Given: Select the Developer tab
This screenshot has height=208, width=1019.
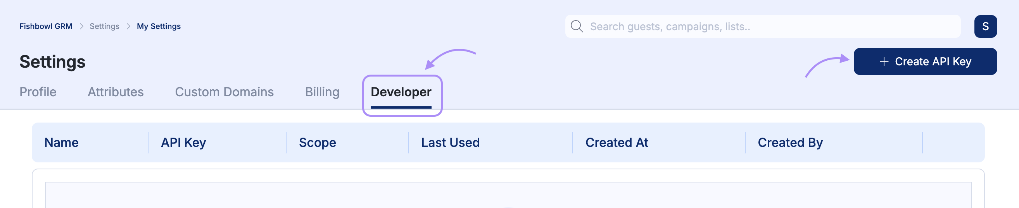Looking at the screenshot, I should [x=401, y=92].
